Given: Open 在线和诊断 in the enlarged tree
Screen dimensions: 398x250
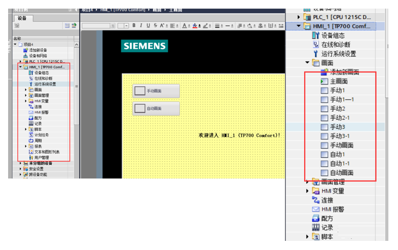Looking at the screenshot, I should [x=336, y=45].
